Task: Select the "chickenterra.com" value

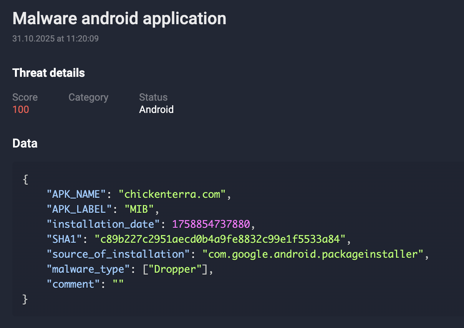Action: pyautogui.click(x=172, y=194)
